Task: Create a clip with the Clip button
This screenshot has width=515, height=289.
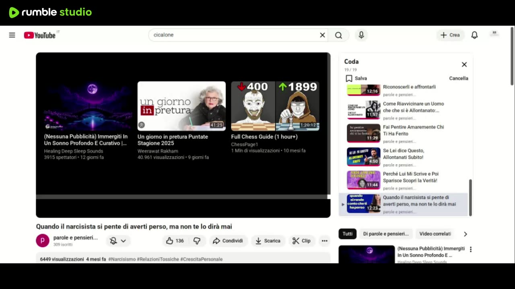Action: (301, 241)
